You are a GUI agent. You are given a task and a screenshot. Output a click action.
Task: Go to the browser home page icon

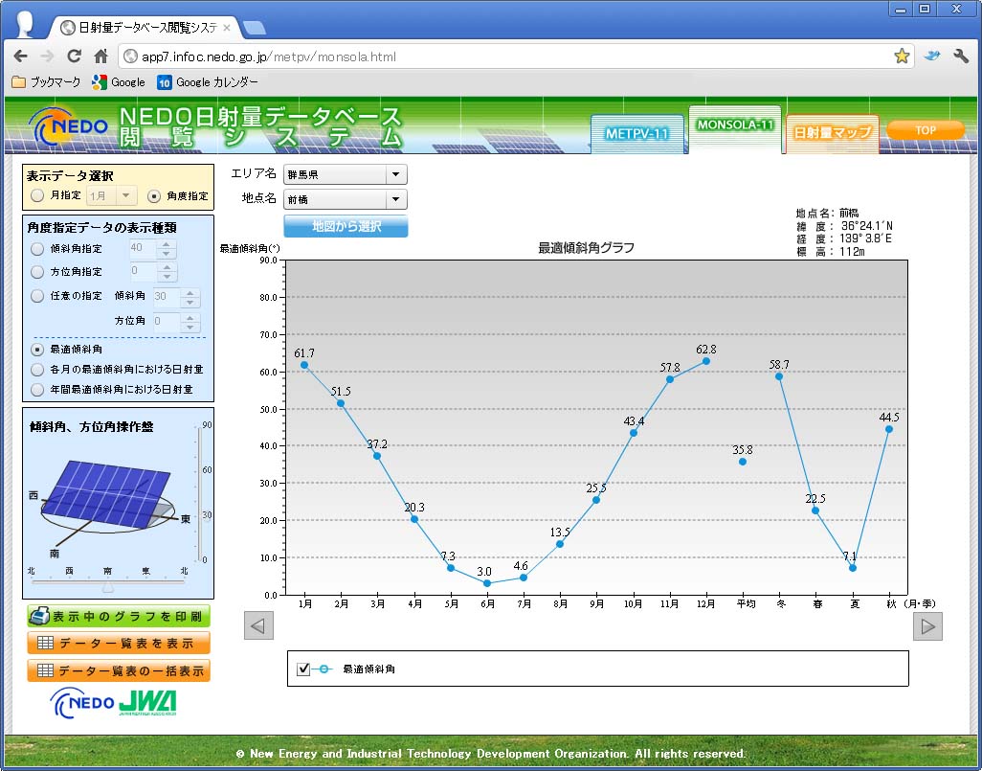point(100,57)
